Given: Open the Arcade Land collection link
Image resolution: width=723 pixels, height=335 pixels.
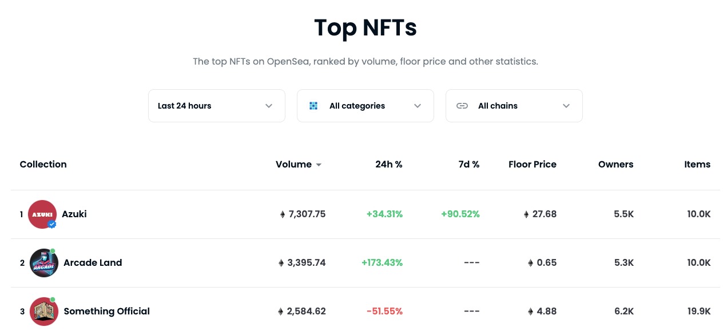Looking at the screenshot, I should tap(93, 263).
